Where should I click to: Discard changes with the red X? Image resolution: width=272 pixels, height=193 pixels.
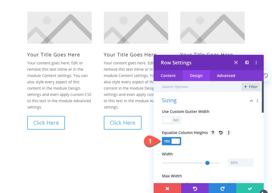pos(167,188)
